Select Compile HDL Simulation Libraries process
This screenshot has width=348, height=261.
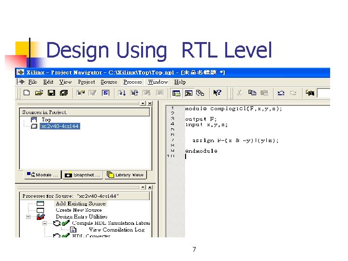[x=111, y=223]
